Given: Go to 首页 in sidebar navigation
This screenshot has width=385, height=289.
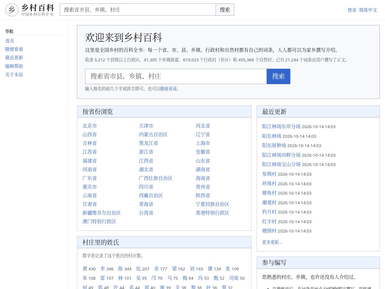Looking at the screenshot, I should [10, 41].
